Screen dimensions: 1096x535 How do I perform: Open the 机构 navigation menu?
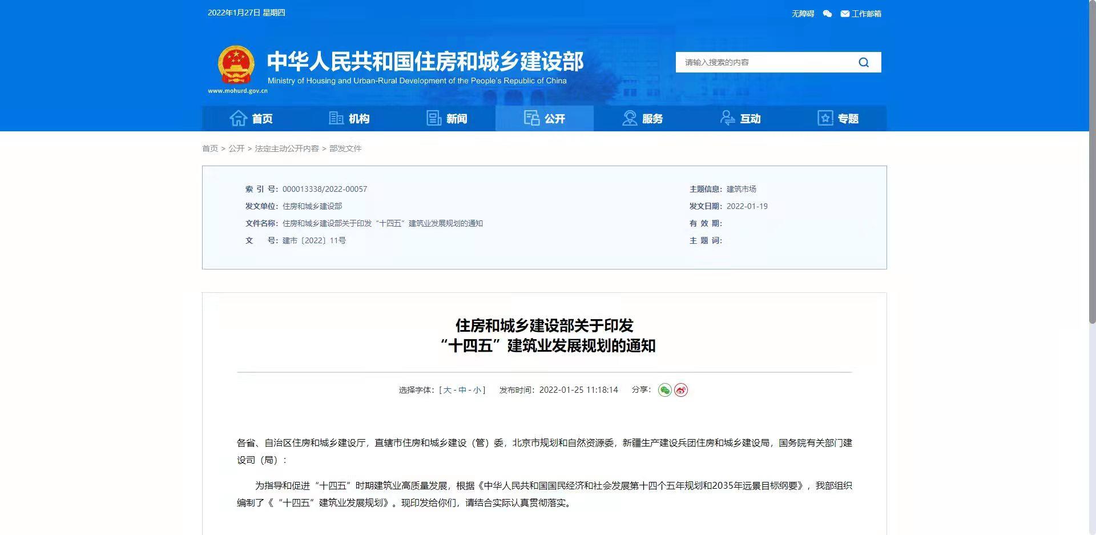coord(349,118)
